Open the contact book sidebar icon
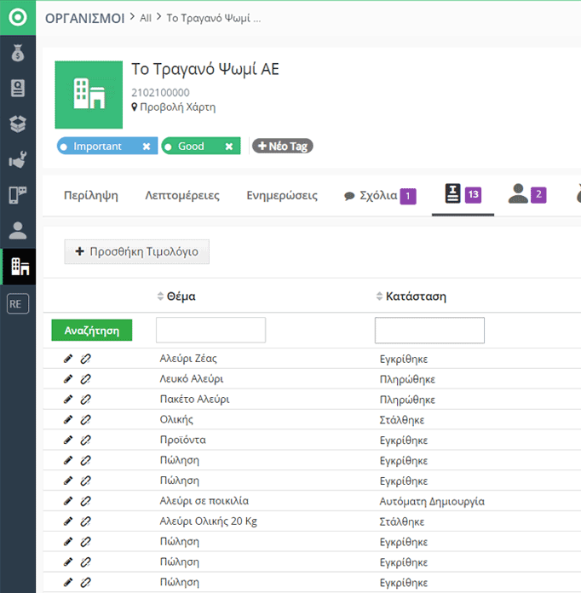This screenshot has height=593, width=581. click(x=17, y=88)
